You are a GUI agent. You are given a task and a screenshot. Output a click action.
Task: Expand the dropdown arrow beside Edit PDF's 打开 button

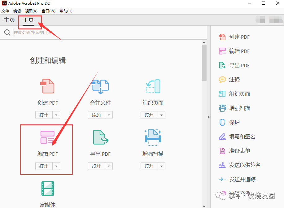tap(56, 166)
